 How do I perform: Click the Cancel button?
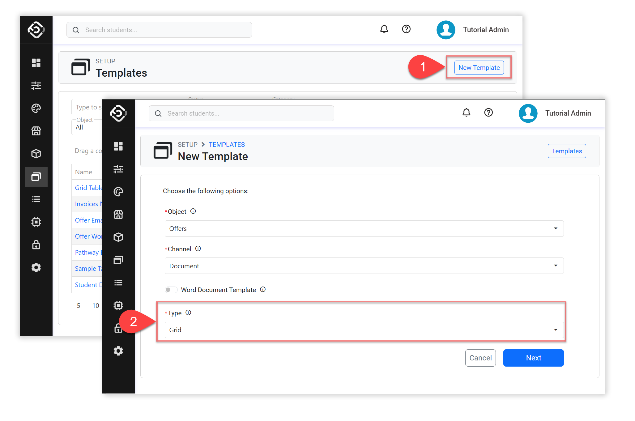tap(480, 358)
